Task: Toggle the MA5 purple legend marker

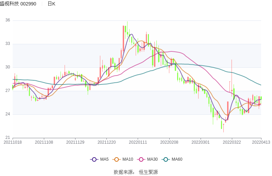Action: coord(94,159)
